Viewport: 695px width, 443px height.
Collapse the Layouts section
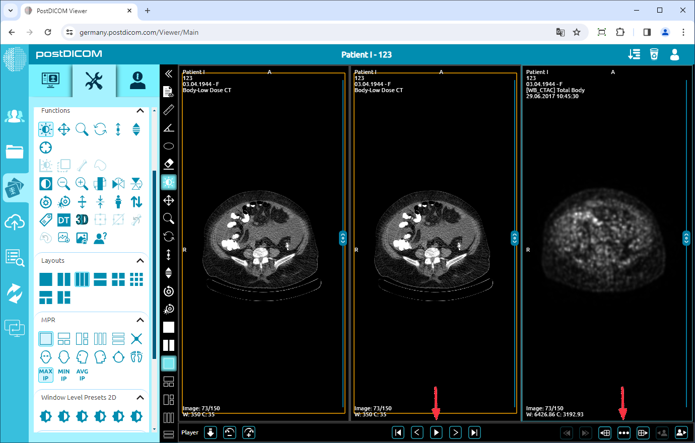pos(140,261)
